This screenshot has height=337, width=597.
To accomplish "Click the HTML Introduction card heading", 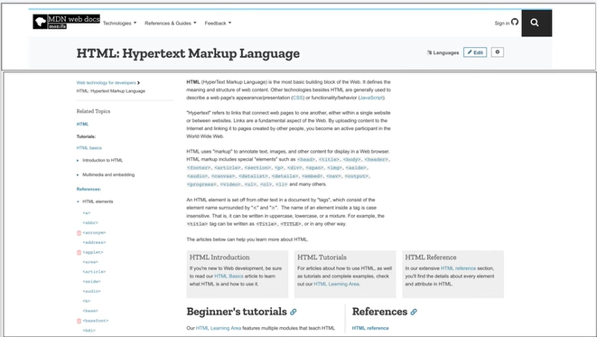I will (219, 257).
